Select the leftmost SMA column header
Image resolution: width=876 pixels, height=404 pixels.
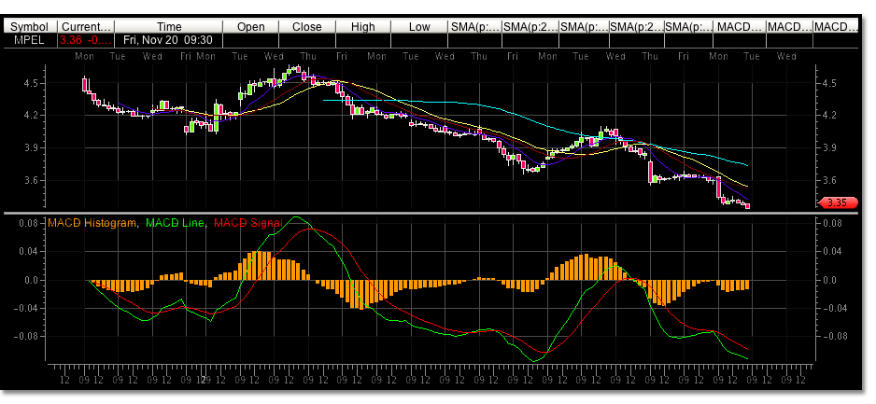pos(473,27)
